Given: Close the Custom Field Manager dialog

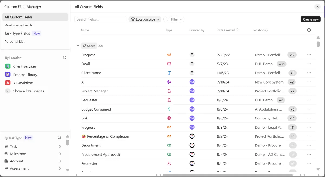Looking at the screenshot, I should coord(318,7).
